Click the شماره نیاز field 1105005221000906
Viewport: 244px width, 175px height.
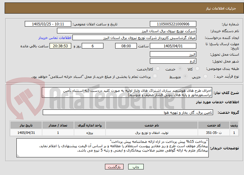point(173,24)
